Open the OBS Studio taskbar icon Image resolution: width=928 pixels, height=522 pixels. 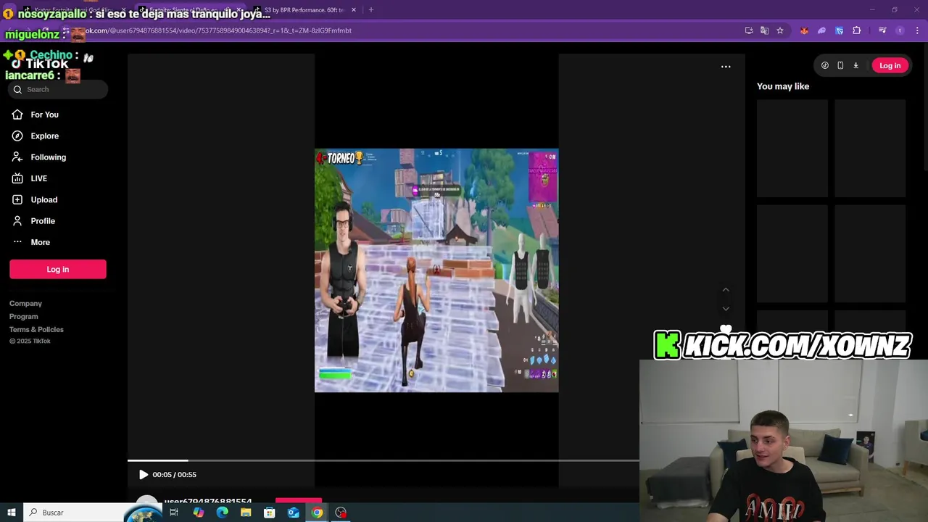(x=341, y=513)
